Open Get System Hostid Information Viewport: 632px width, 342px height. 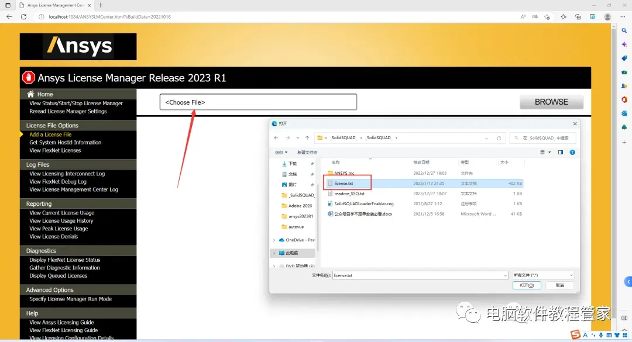pos(66,143)
